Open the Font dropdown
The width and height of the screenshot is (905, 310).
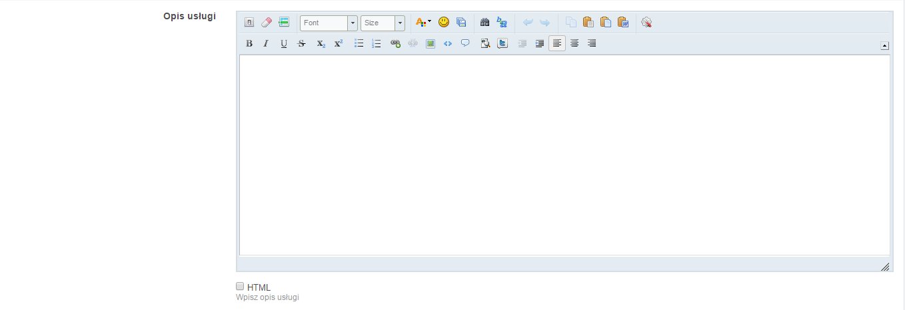pos(329,23)
